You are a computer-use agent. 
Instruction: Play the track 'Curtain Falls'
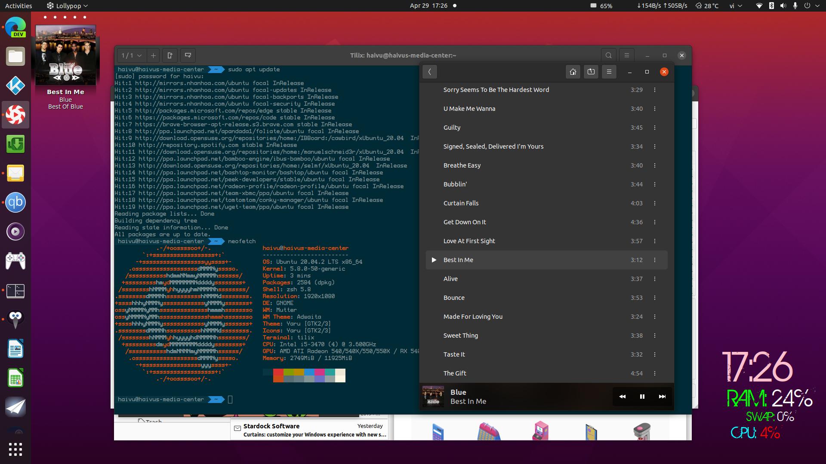point(546,203)
